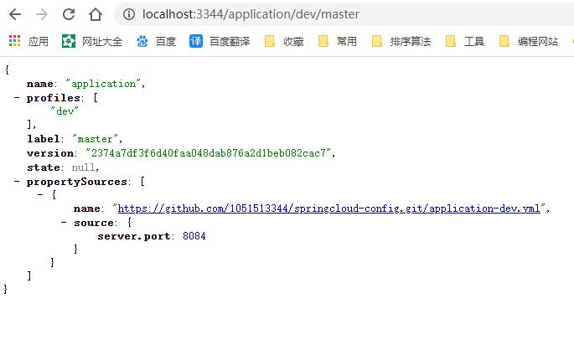Click the label key

pos(44,139)
